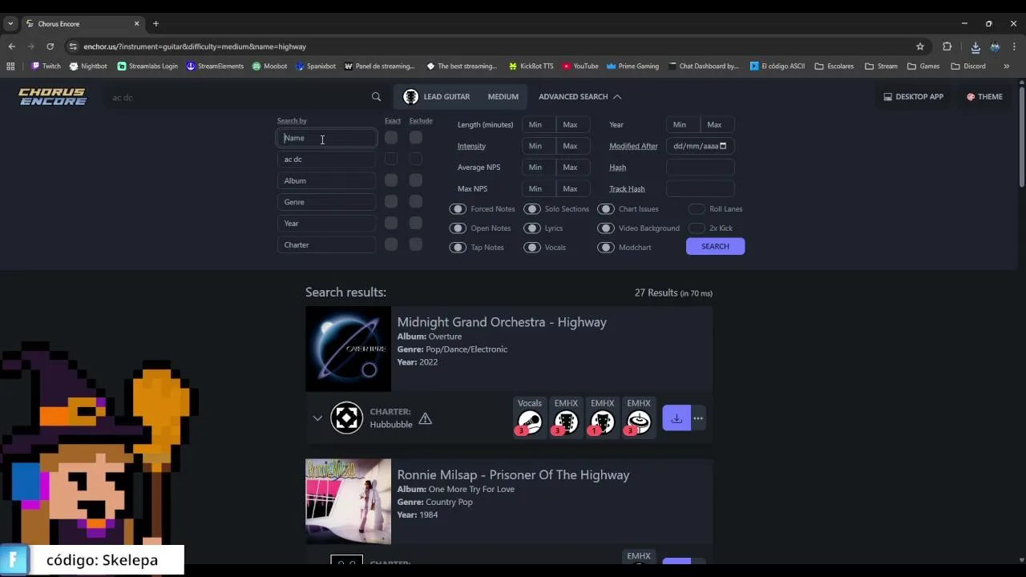
Task: Open the browser extensions puzzle icon
Action: coord(947,46)
